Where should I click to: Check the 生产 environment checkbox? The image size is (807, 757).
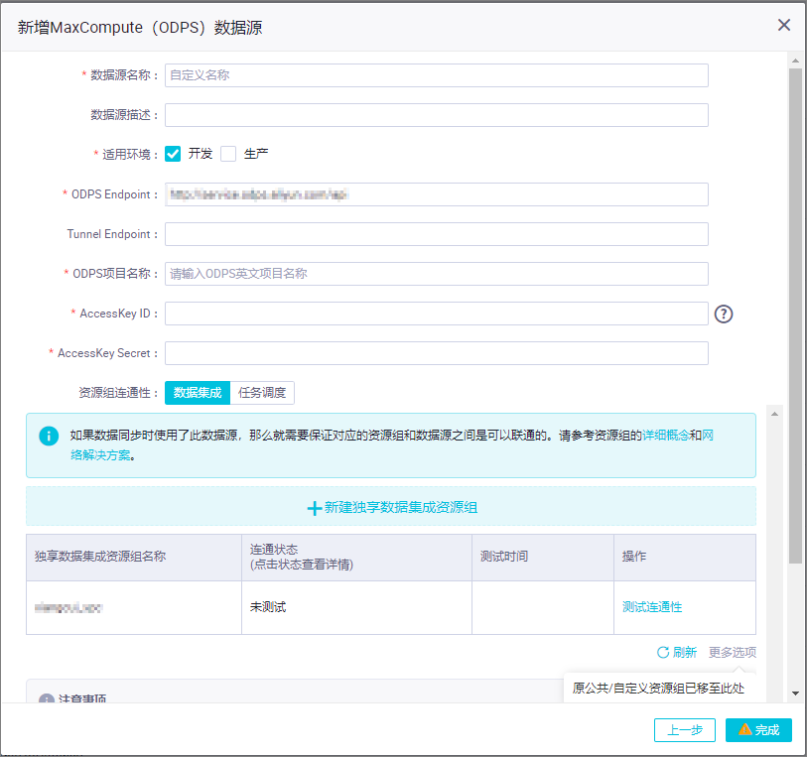(x=228, y=154)
